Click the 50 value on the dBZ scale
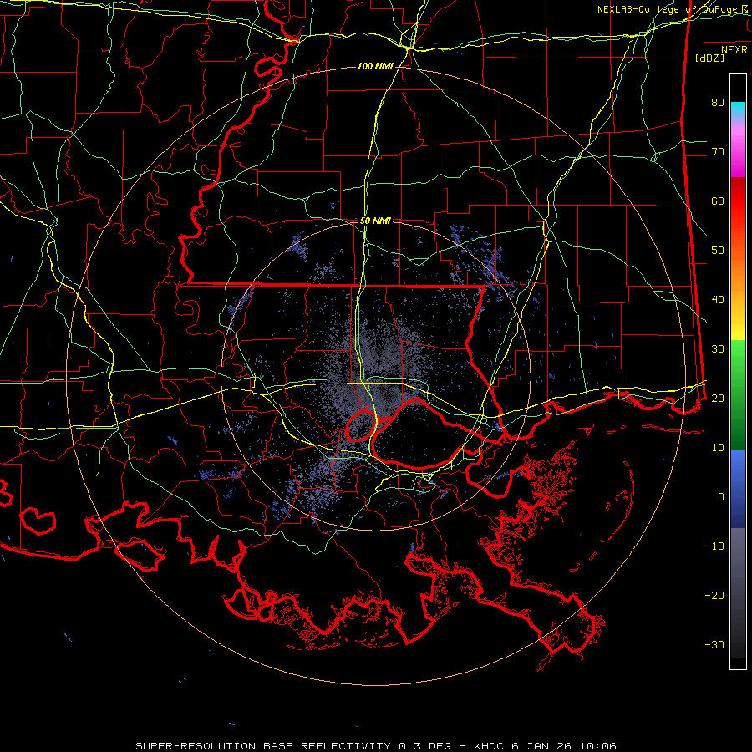Image resolution: width=752 pixels, height=752 pixels. click(x=718, y=251)
